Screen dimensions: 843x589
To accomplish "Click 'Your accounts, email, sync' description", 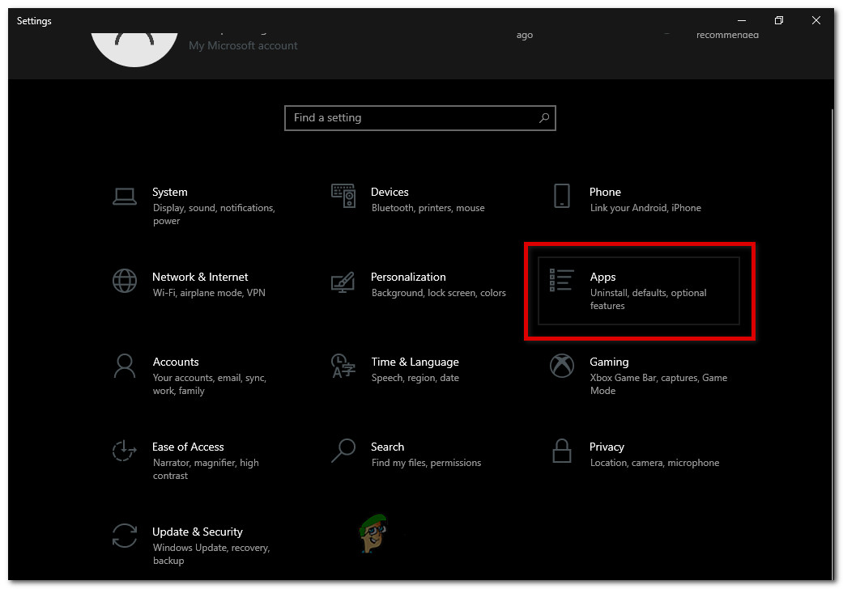I will click(210, 383).
